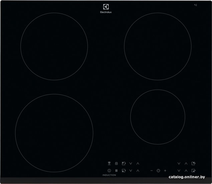
Task: Lower heat with rear-left zone down arrow
Action: (131, 164)
